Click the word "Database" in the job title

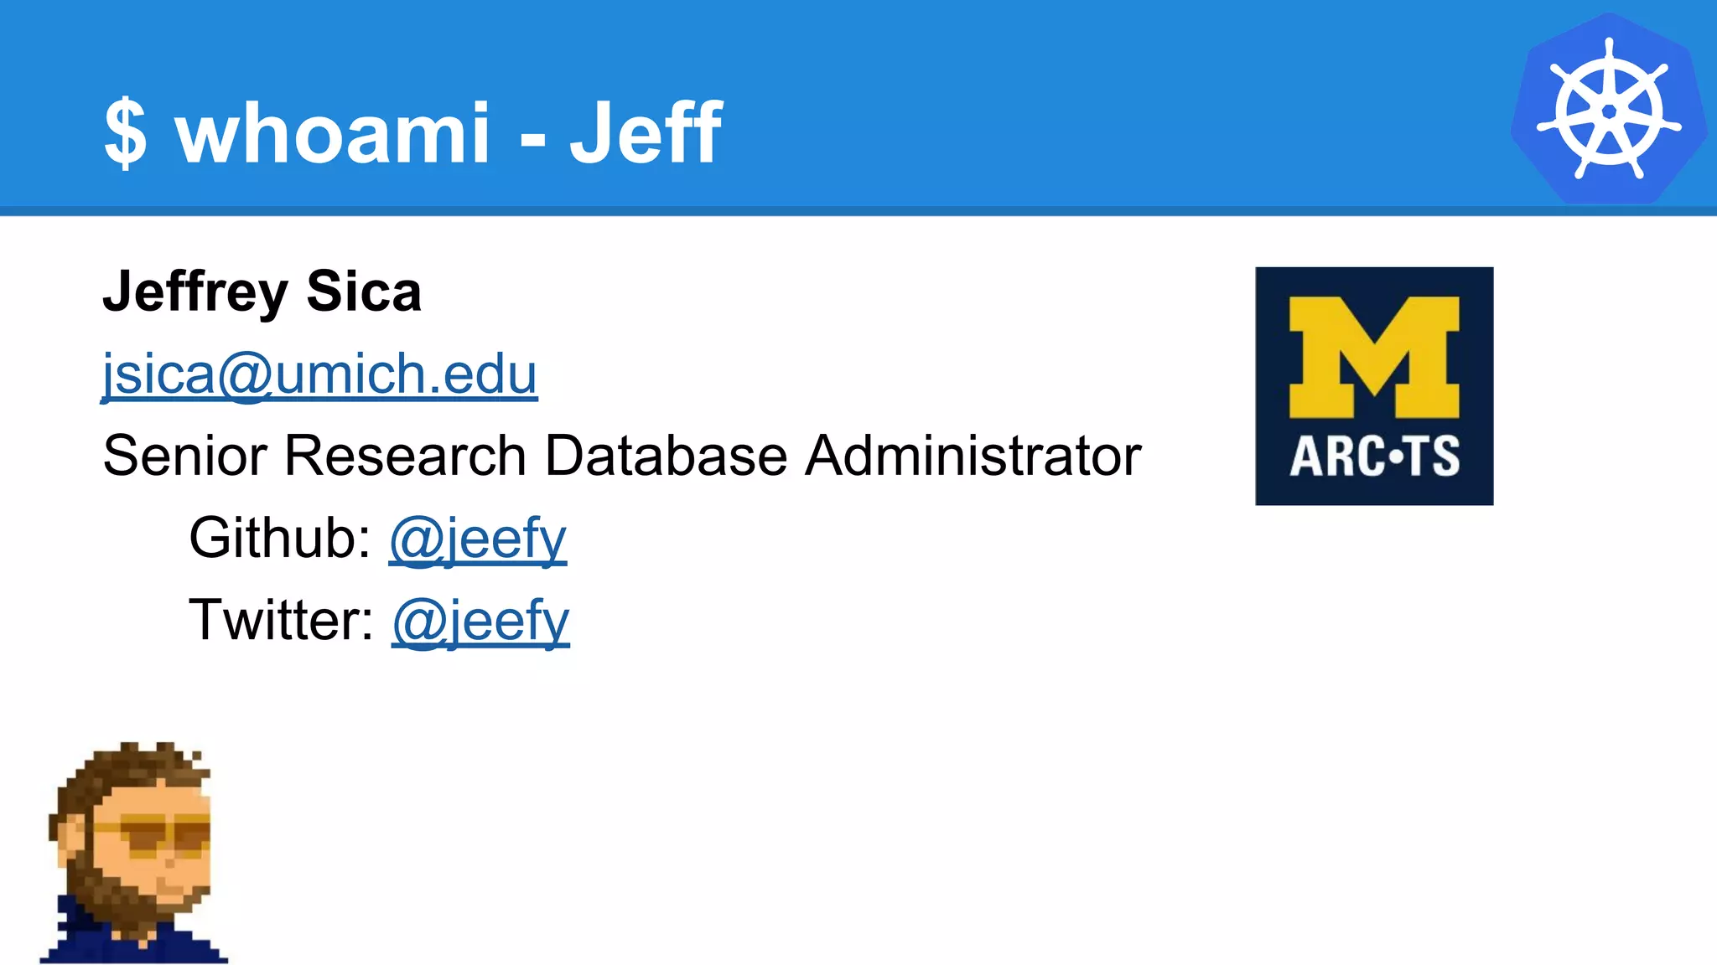[666, 456]
